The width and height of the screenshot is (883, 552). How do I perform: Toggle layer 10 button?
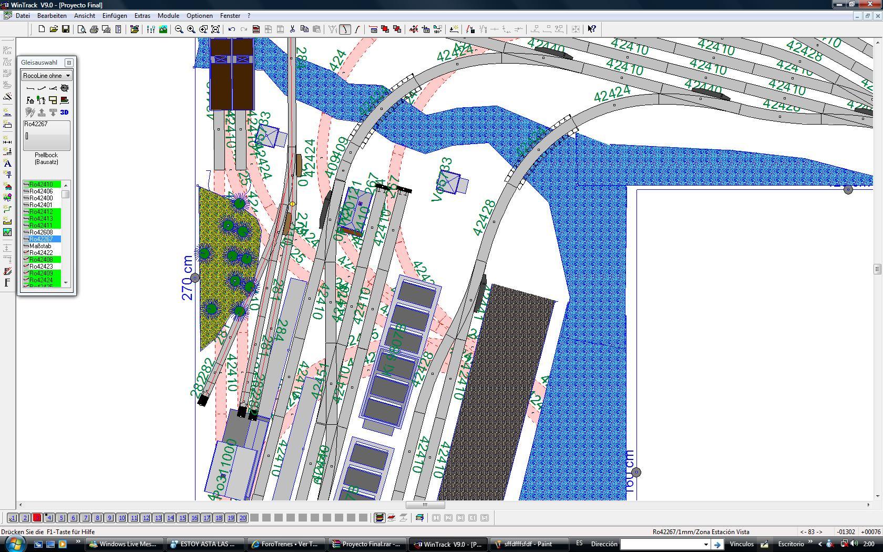[121, 518]
